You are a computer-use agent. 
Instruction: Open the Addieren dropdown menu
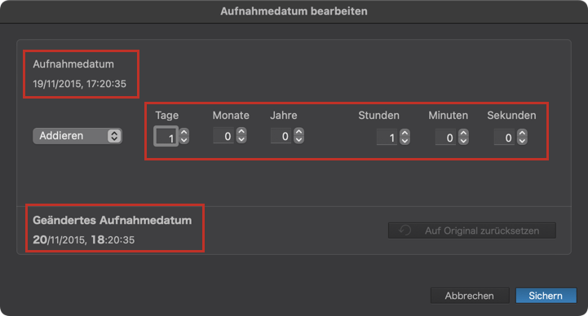pyautogui.click(x=77, y=136)
